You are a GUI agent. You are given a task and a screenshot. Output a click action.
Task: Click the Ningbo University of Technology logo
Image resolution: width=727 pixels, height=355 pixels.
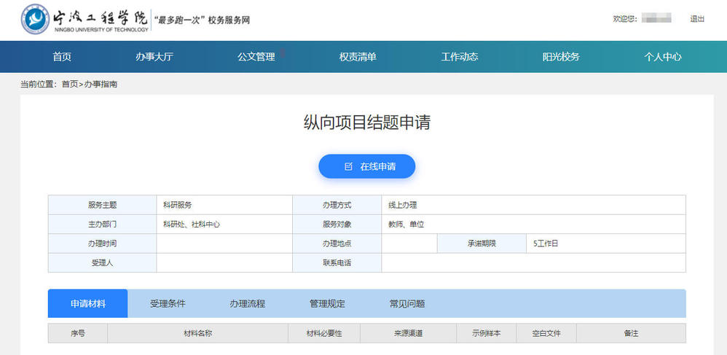click(x=85, y=20)
